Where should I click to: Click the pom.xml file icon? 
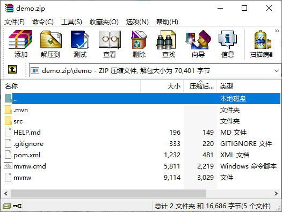(8, 155)
